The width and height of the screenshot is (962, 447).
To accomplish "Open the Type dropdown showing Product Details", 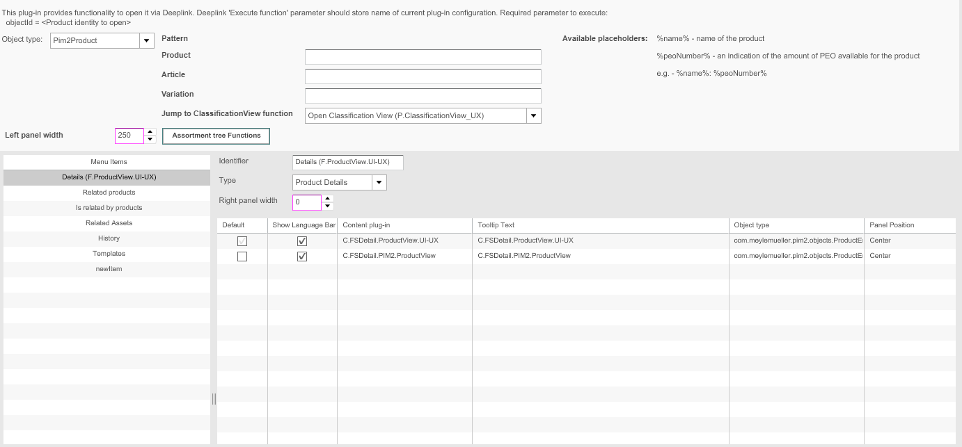I will [x=379, y=182].
